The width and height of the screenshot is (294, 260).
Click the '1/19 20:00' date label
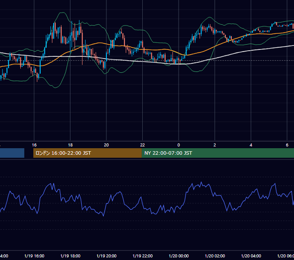pos(106,256)
